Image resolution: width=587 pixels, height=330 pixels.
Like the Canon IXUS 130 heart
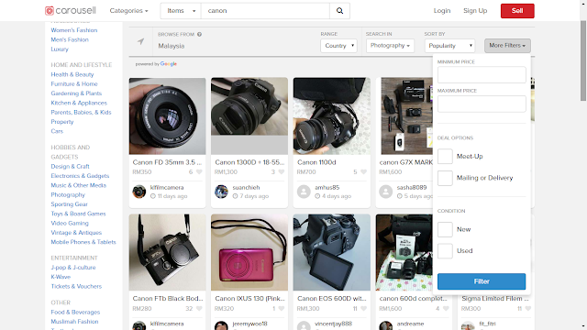[x=282, y=309]
